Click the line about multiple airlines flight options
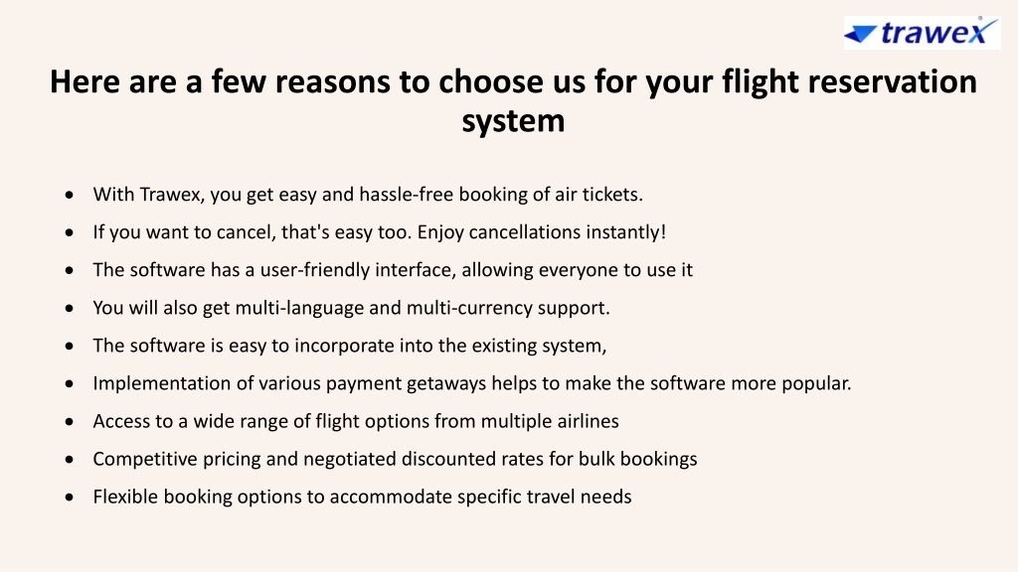This screenshot has width=1018, height=572. click(356, 421)
